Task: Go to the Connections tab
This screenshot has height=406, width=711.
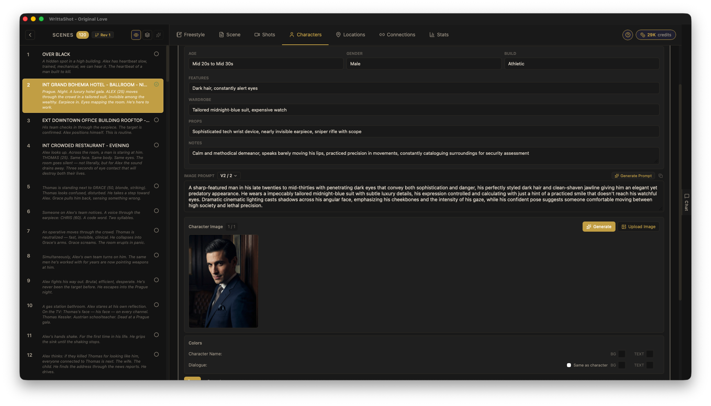Action: pos(397,35)
